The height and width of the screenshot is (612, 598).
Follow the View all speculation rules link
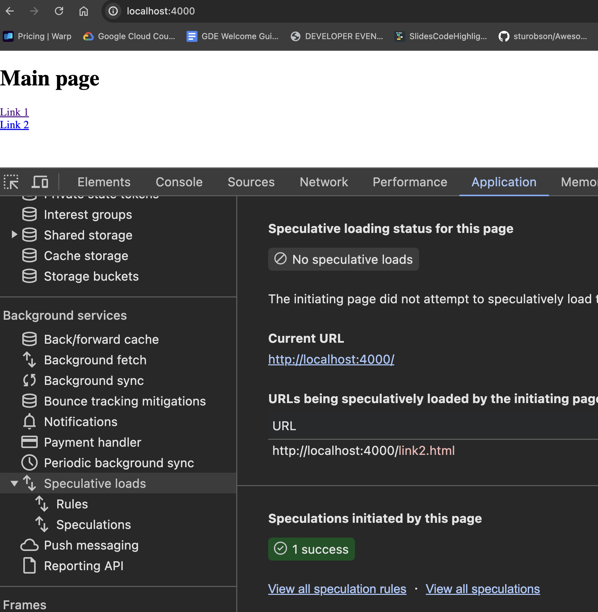point(337,589)
